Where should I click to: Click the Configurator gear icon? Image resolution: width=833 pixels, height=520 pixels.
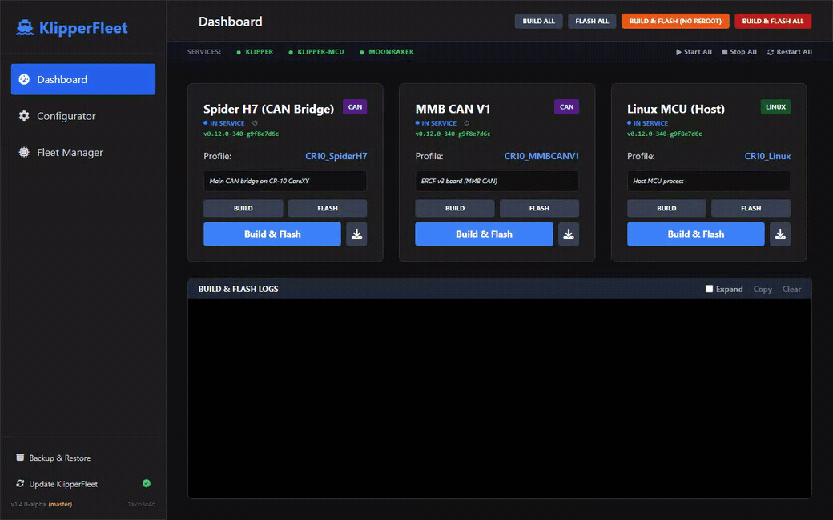click(x=24, y=116)
